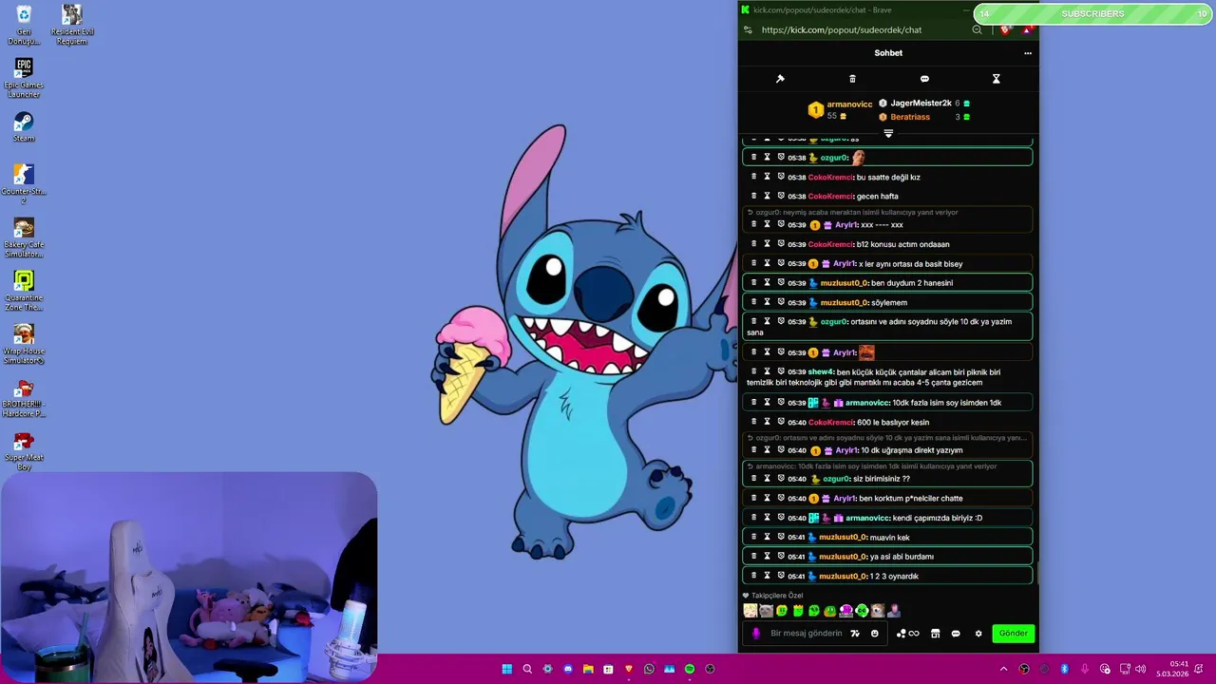Delete the 'ya asi abi burdamı' message
The image size is (1216, 684).
[x=754, y=557]
